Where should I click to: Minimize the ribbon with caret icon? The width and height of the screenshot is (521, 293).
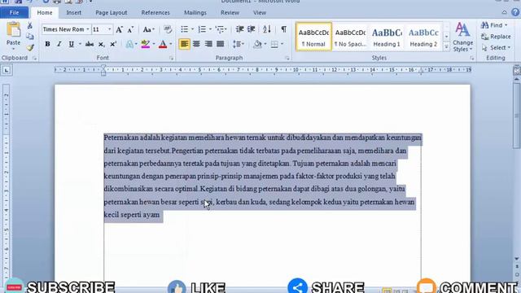(505, 12)
